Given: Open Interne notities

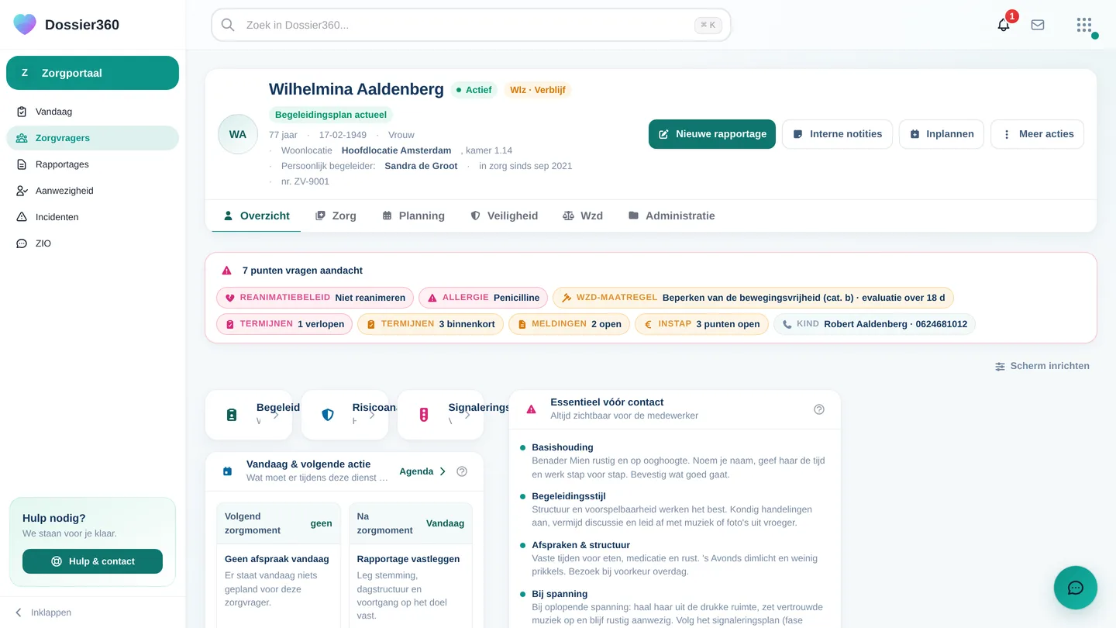Looking at the screenshot, I should click(x=837, y=134).
